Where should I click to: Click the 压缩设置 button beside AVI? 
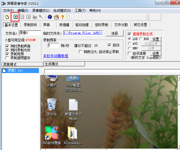click(x=151, y=44)
